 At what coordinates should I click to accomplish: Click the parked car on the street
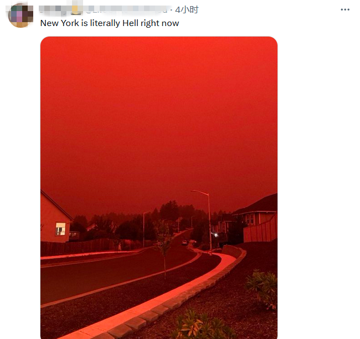tap(184, 242)
